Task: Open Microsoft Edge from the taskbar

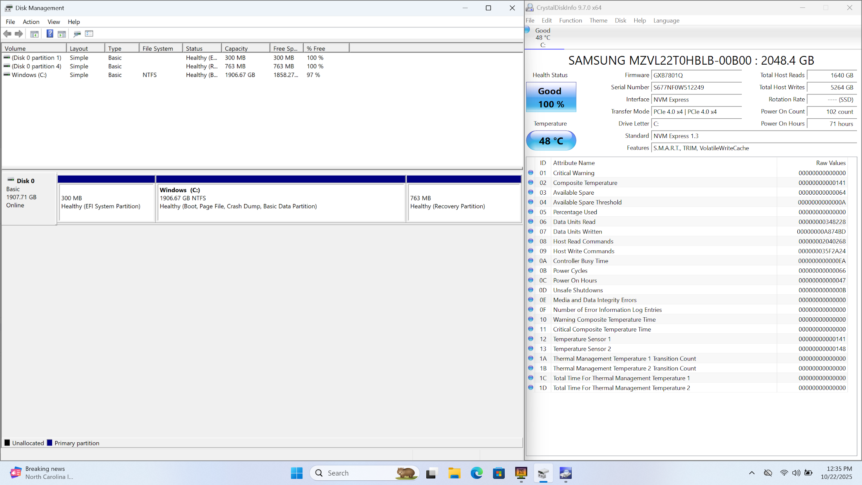Action: click(x=476, y=473)
